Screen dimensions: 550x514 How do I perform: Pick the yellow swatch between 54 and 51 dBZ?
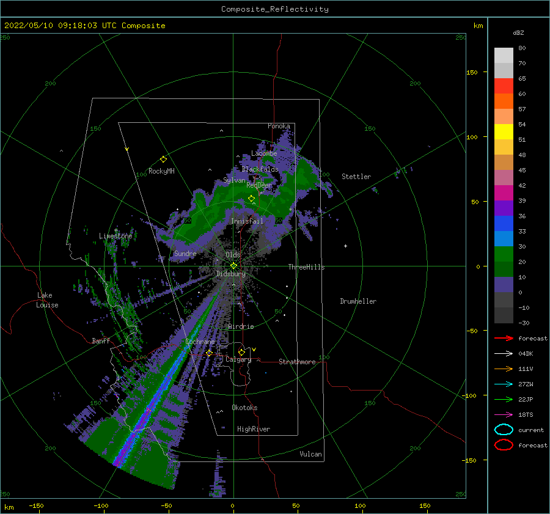pos(504,132)
